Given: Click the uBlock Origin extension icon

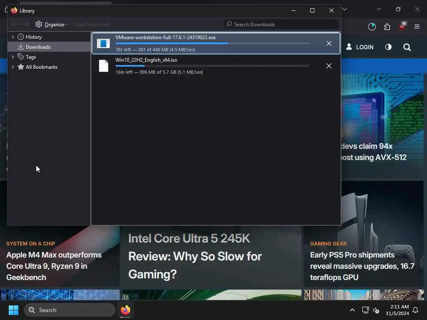Looking at the screenshot, I should 402,26.
